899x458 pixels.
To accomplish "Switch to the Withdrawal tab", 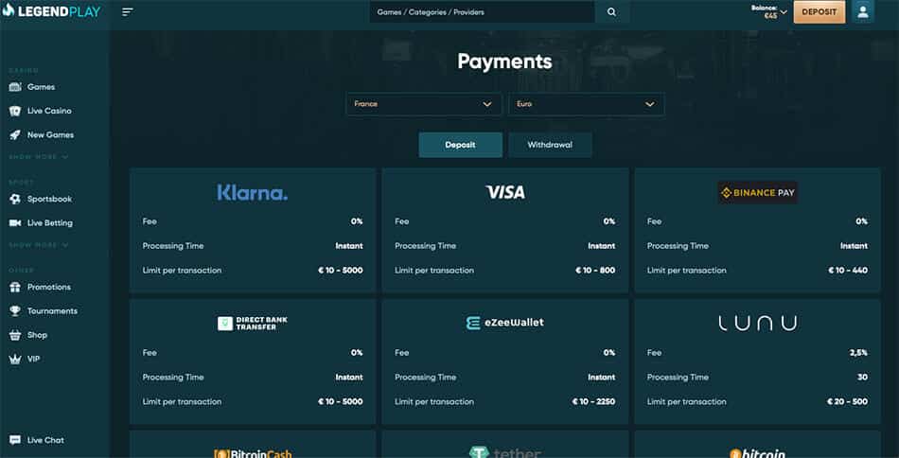I will pyautogui.click(x=550, y=145).
